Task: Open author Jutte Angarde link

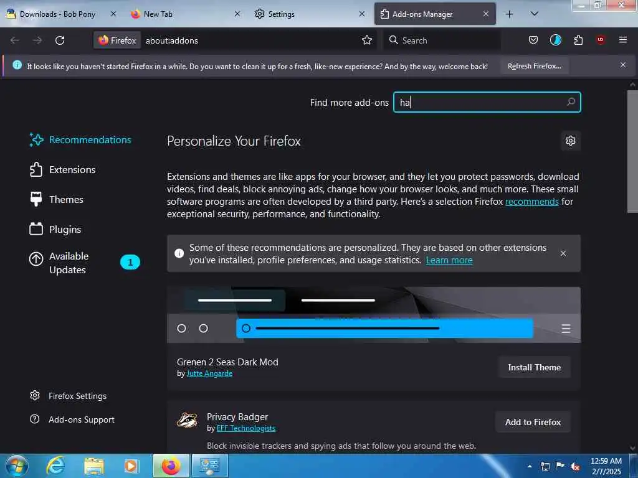Action: click(209, 373)
